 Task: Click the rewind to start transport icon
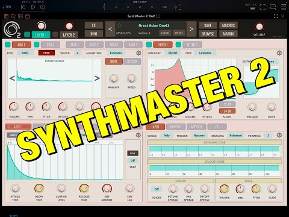pos(23,7)
